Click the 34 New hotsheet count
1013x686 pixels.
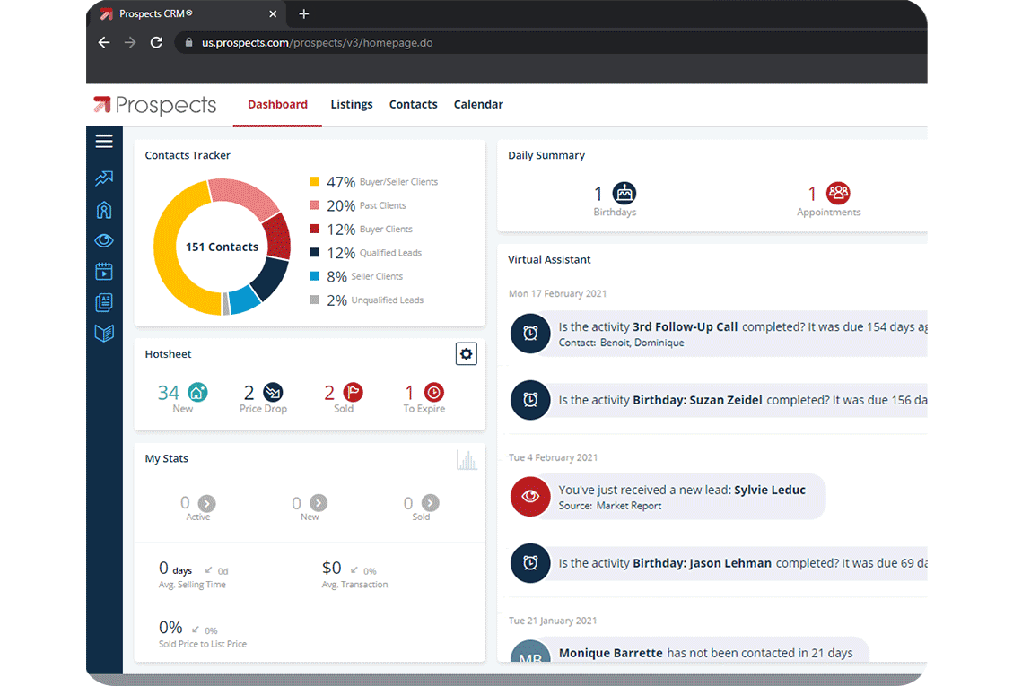point(169,393)
